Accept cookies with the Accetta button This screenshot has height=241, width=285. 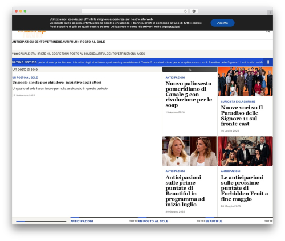click(222, 23)
